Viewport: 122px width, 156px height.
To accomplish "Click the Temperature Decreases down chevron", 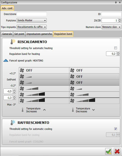I will point(93,110).
